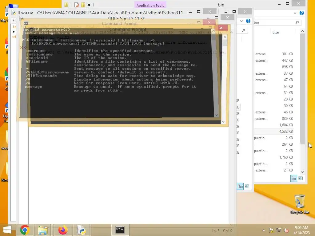Expand the ribbon in the bin window
Screen dimensions: 315x236
point(295,13)
